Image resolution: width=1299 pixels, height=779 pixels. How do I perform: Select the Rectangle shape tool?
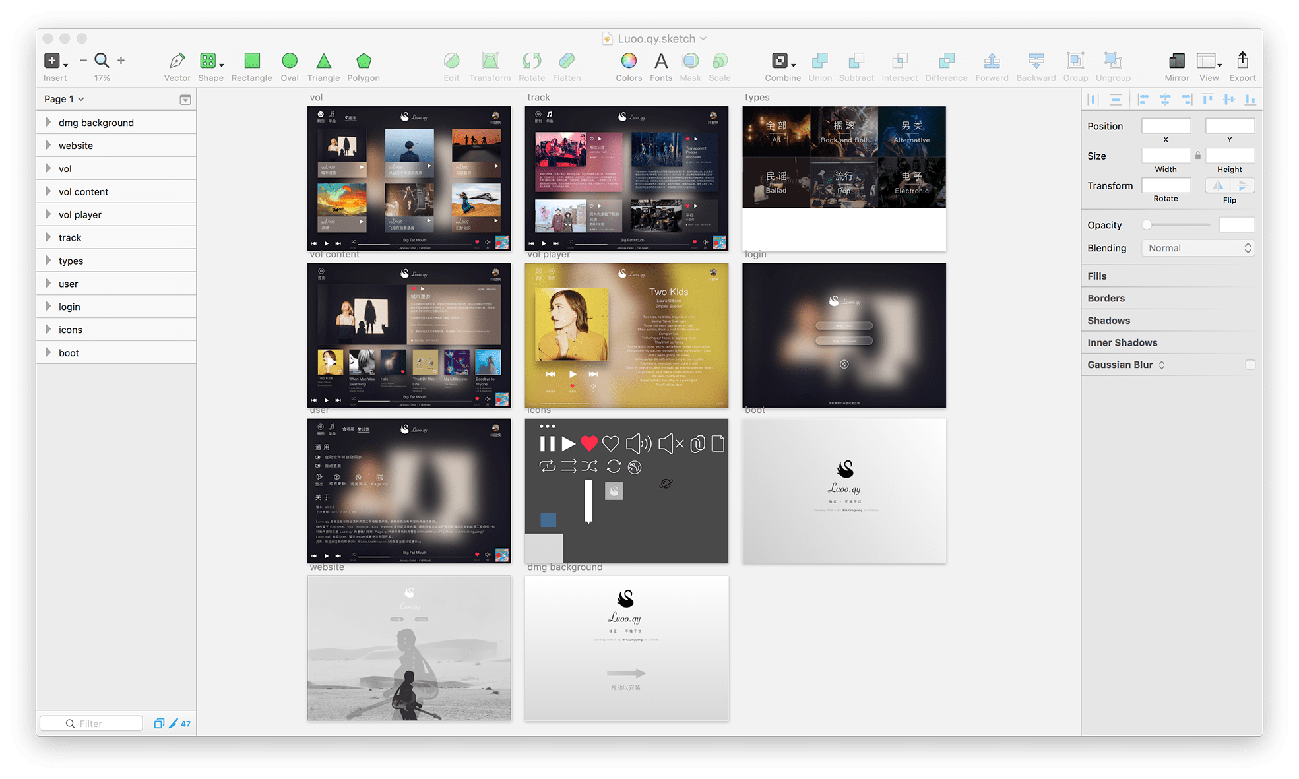(251, 61)
